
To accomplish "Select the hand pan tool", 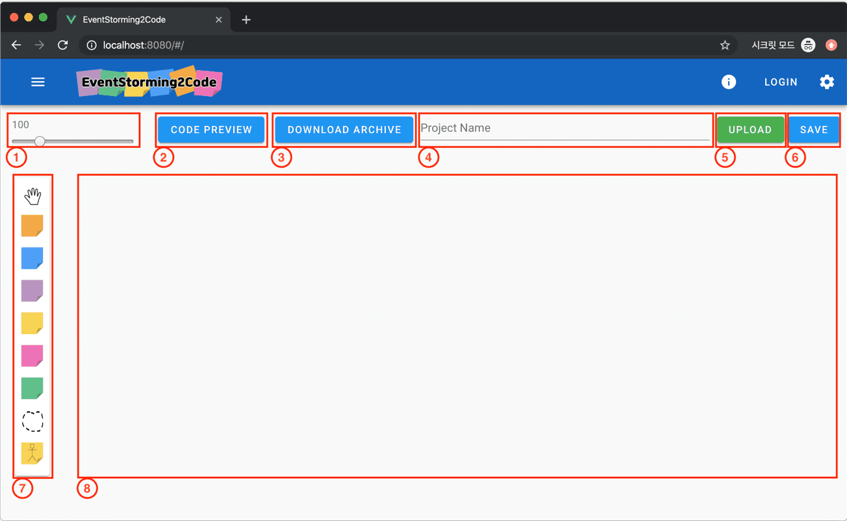I will pyautogui.click(x=32, y=196).
